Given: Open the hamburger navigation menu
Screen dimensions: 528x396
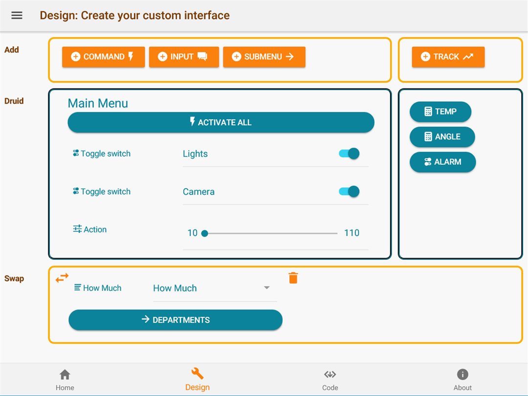Looking at the screenshot, I should tap(17, 15).
